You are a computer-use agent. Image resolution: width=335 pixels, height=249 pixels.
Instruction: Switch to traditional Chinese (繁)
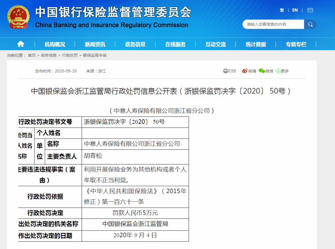282,10
